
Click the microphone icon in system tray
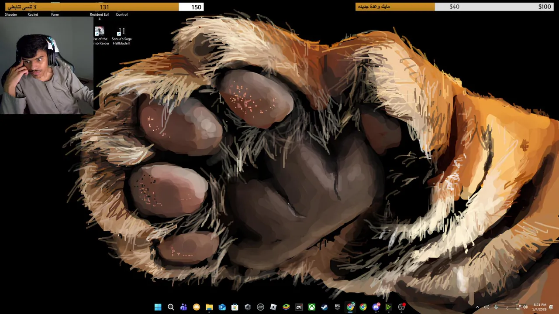[x=496, y=307]
